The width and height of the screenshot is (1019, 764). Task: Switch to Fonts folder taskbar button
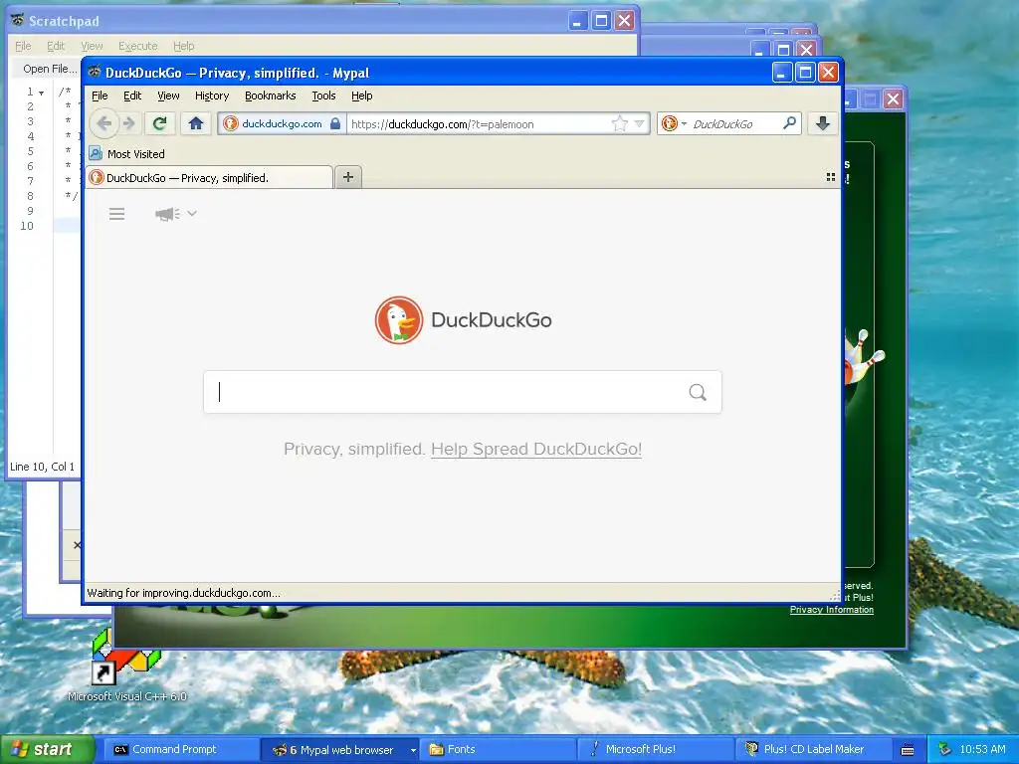pos(497,749)
